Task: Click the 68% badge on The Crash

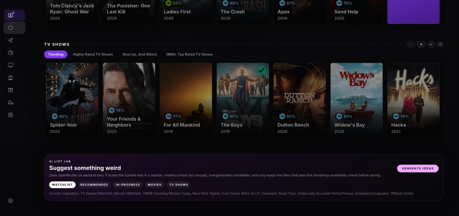Action: [231, 3]
